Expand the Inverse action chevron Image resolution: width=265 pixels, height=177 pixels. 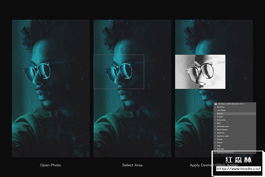click(x=215, y=114)
